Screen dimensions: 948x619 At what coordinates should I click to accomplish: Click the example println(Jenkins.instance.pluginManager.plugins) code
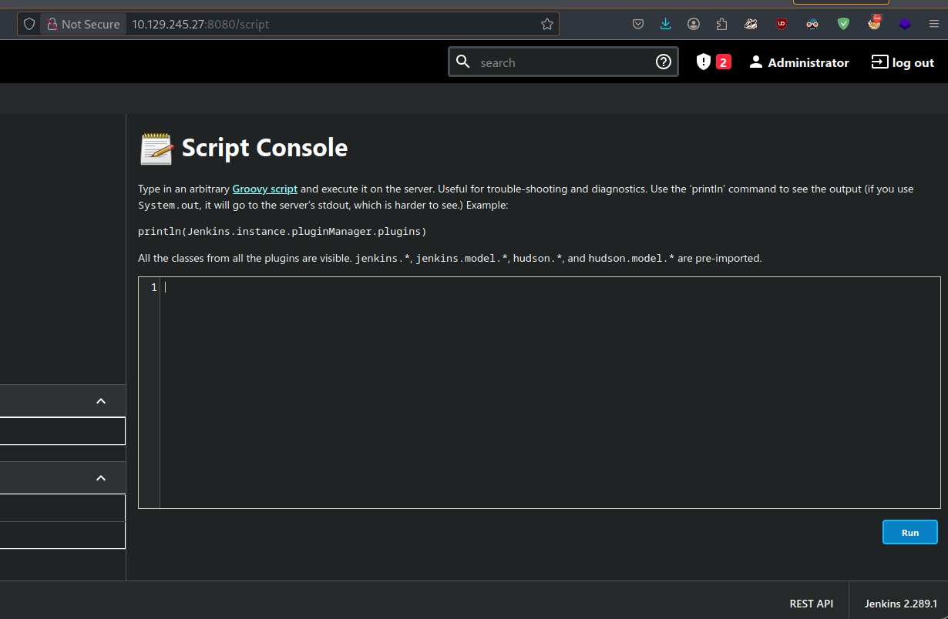click(x=282, y=231)
